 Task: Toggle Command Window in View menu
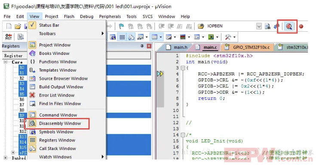click(x=67, y=115)
